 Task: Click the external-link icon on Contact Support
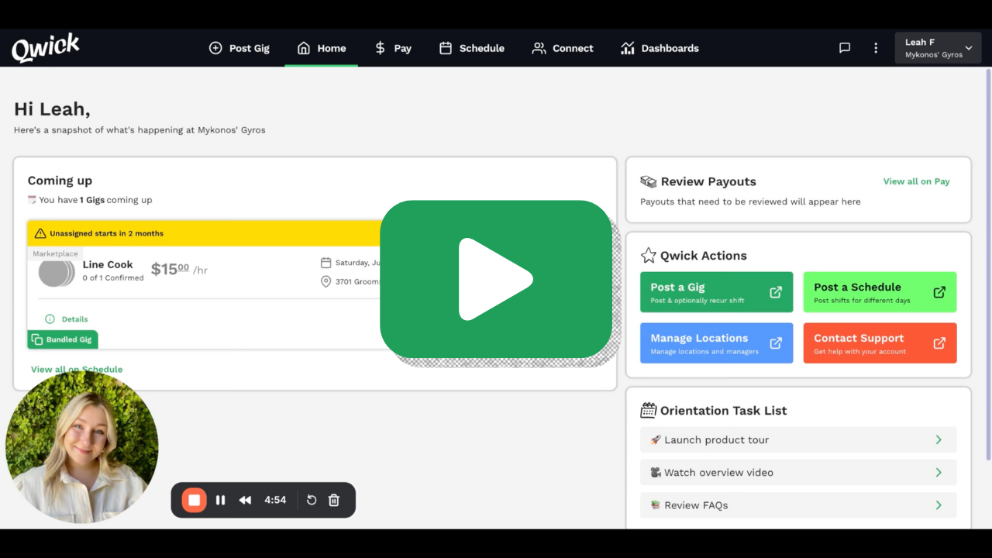939,343
